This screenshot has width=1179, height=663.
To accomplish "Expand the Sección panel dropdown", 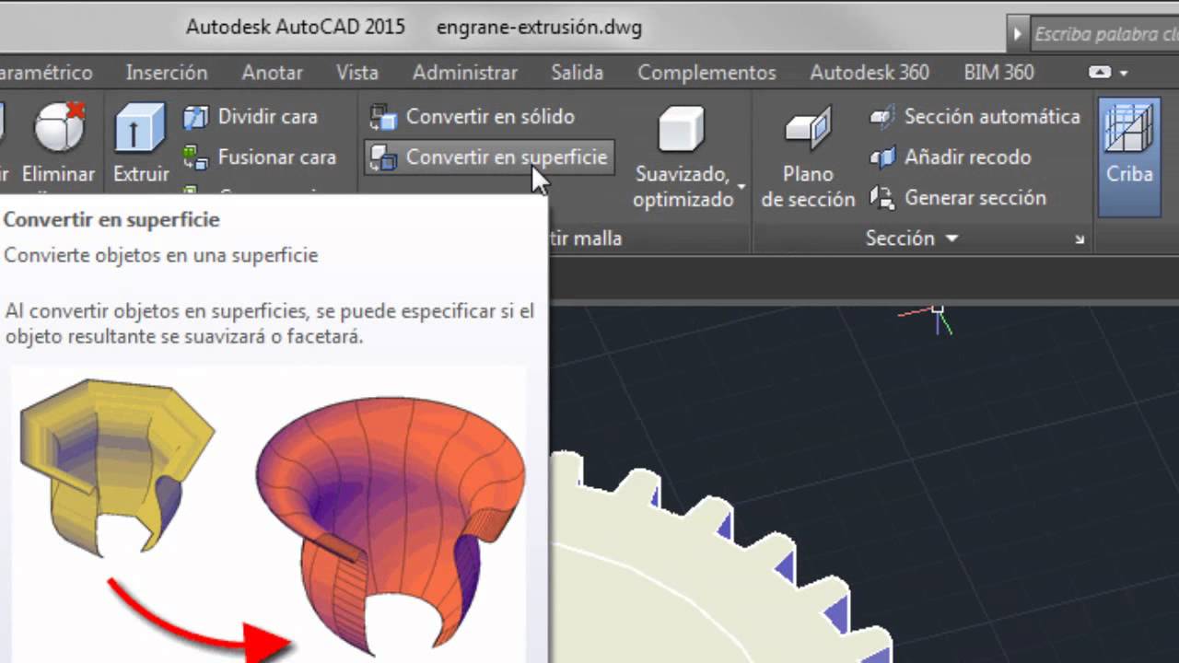I will click(912, 238).
